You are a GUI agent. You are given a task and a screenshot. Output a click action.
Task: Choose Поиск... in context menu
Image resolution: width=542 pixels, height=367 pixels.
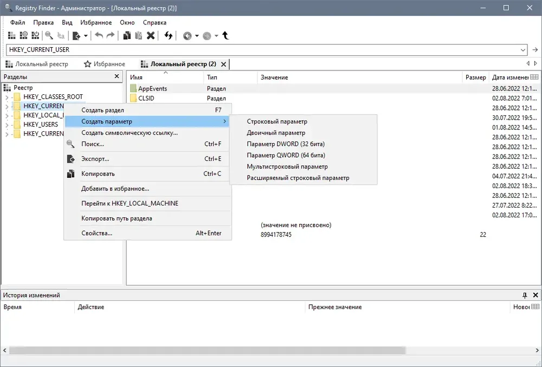(x=147, y=144)
